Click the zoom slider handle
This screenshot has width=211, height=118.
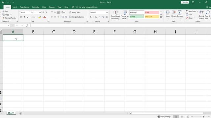coord(203,117)
